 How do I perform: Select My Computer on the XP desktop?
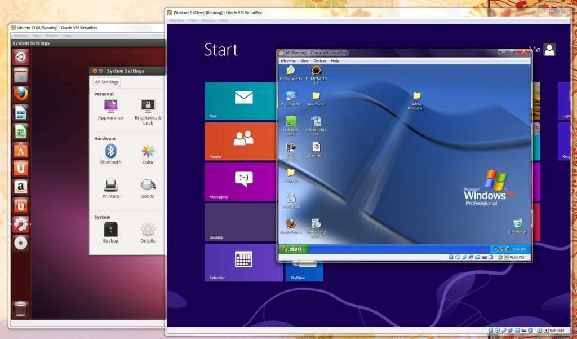pos(291,98)
